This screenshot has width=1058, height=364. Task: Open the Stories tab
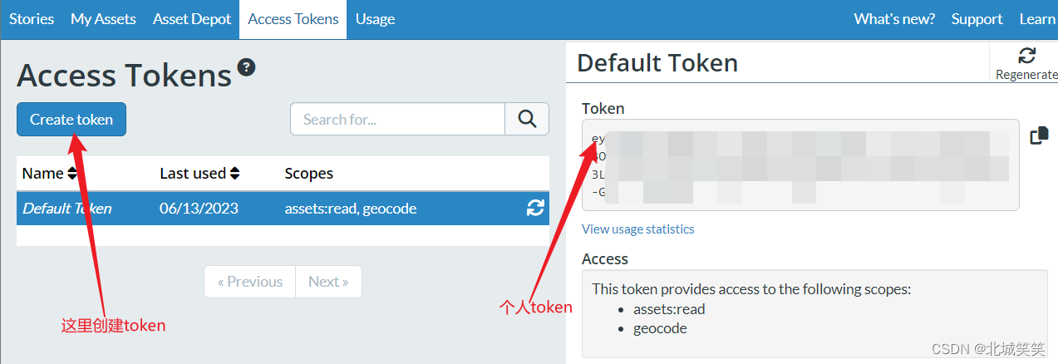click(32, 19)
